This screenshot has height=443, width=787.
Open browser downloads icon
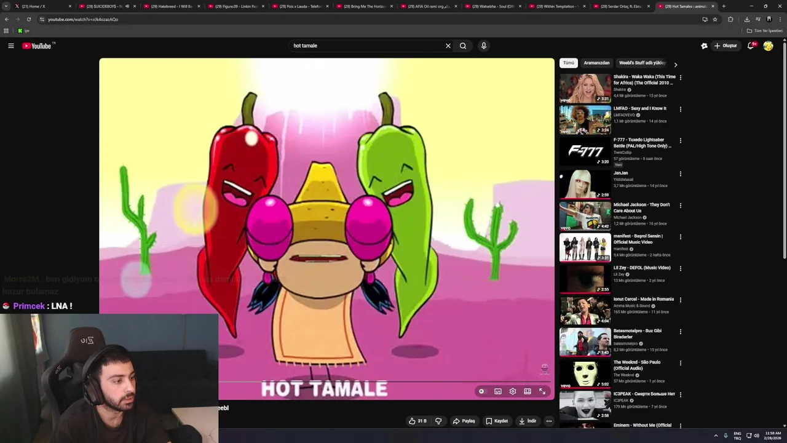746,19
